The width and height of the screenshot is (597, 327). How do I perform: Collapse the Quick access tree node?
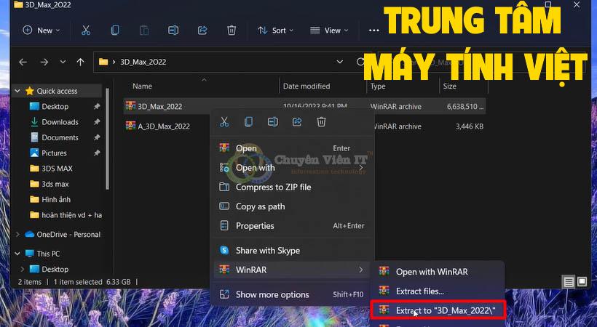click(17, 91)
